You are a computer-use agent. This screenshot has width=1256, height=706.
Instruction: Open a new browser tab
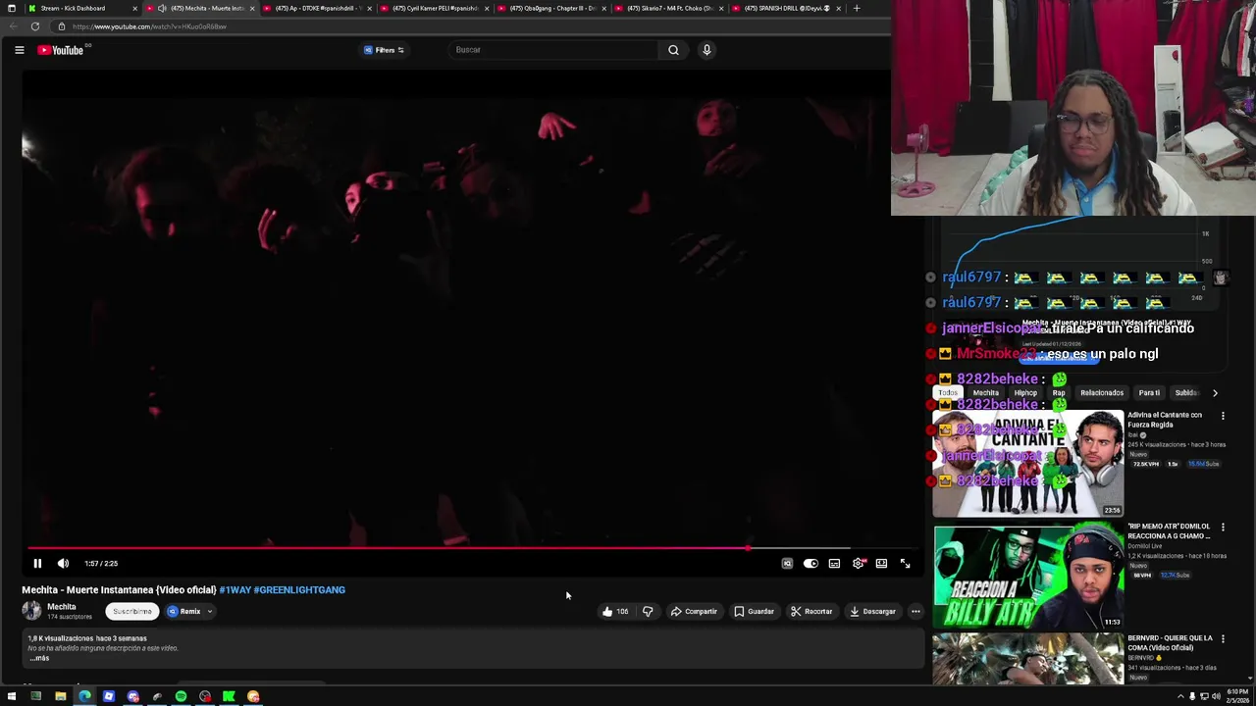coord(857,8)
